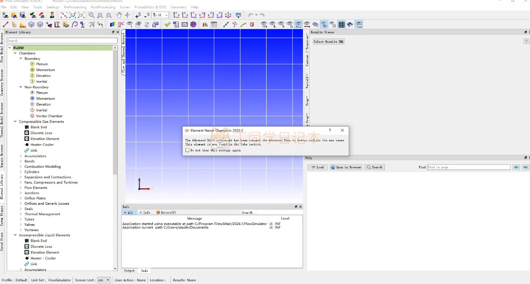The width and height of the screenshot is (530, 284).
Task: Click the Open in Browser button
Action: pos(346,167)
